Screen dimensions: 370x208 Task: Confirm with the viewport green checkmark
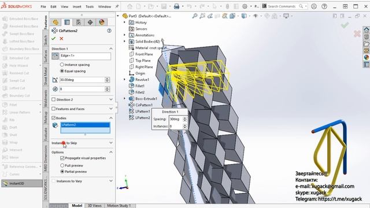tap(345, 25)
